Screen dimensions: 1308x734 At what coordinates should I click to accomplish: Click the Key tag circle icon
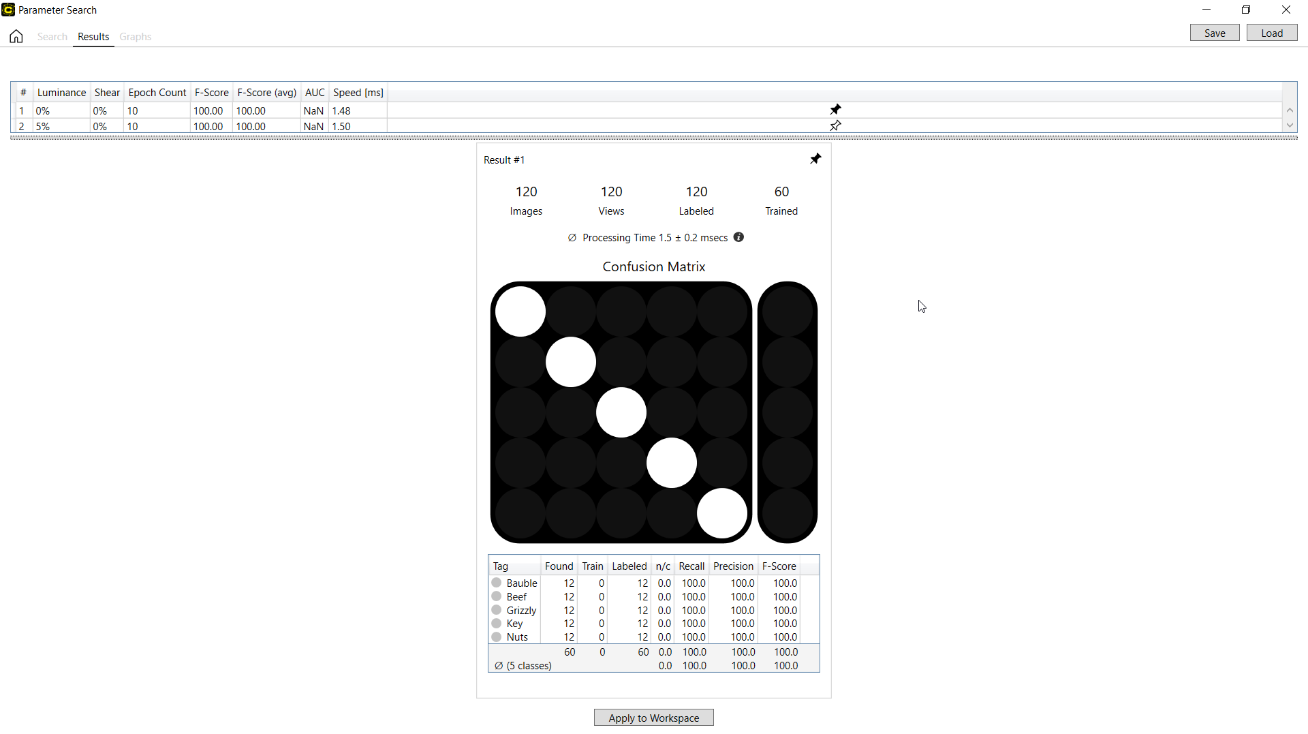[497, 624]
